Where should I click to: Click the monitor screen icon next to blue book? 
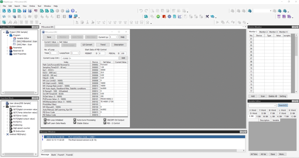(76, 17)
